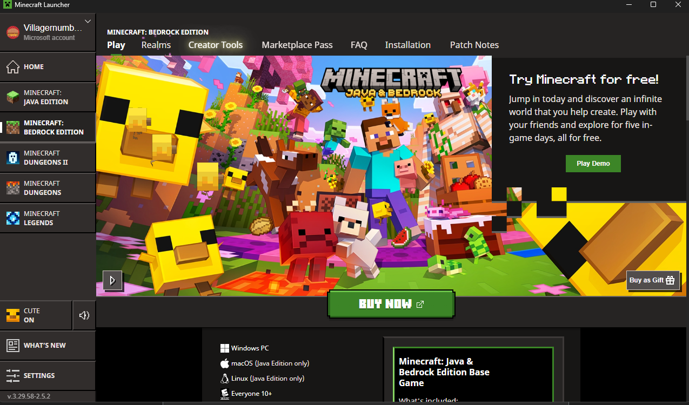Click the Windows logo icon beside Windows PC
The image size is (689, 405).
(x=225, y=348)
